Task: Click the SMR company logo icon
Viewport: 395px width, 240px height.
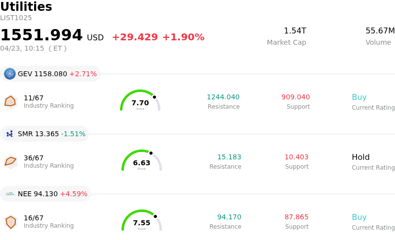Action: 10,134
